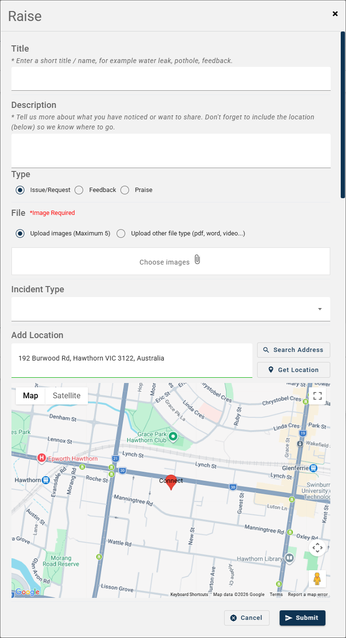
Task: Click the red location pin on map
Action: (171, 482)
